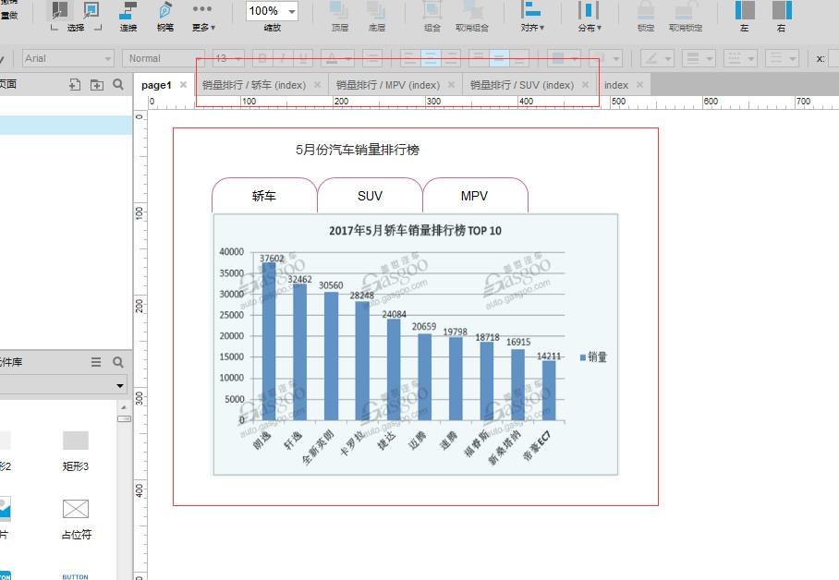839x580 pixels.
Task: Open the fill color picker
Action: (564, 58)
